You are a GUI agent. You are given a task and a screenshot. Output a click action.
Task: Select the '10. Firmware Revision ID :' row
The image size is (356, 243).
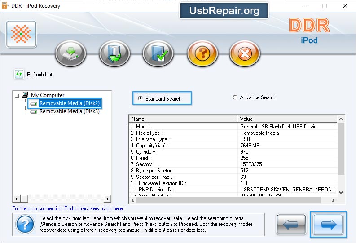233,183
